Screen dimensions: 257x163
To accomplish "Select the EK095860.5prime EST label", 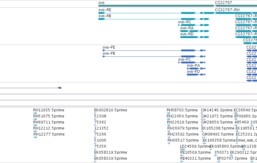I will pos(226,146).
